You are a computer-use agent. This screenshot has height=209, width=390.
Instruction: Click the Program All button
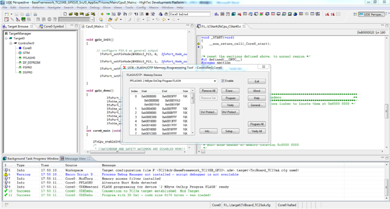[x=257, y=124]
